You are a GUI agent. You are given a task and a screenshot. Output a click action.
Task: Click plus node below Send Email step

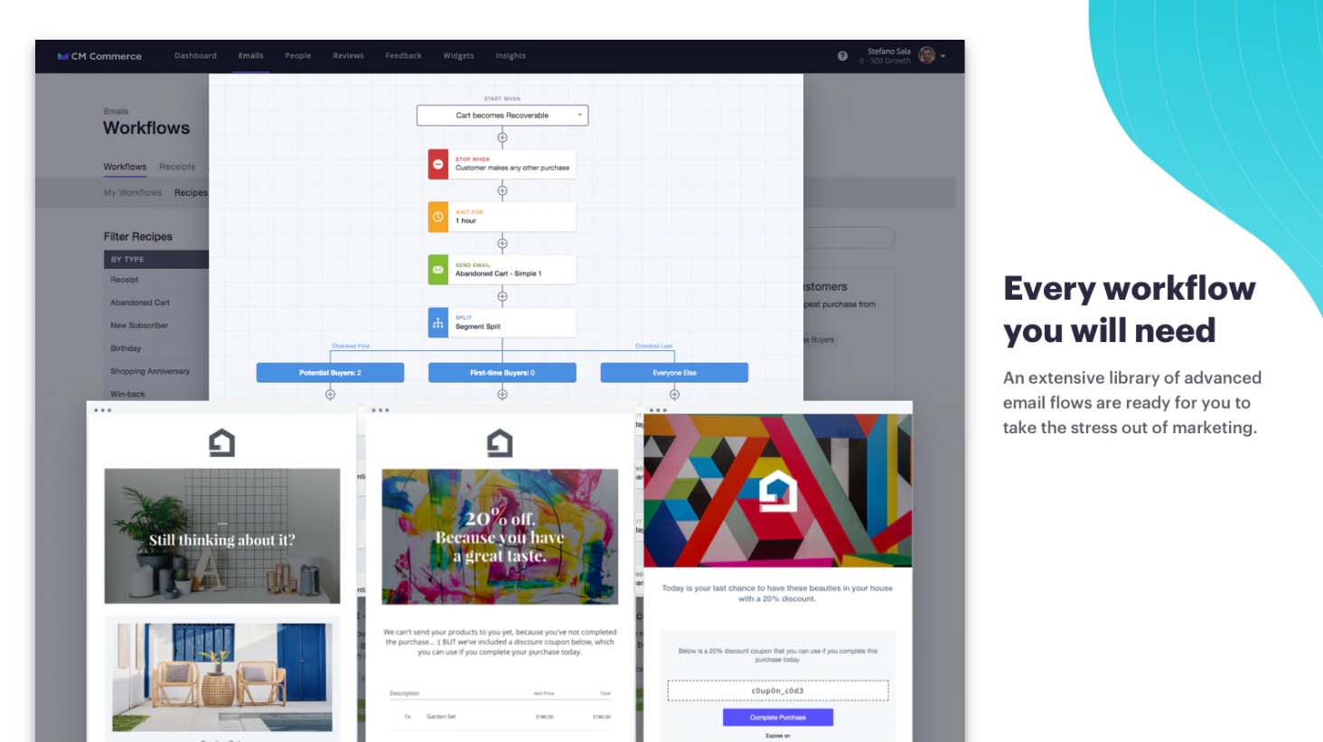click(502, 296)
